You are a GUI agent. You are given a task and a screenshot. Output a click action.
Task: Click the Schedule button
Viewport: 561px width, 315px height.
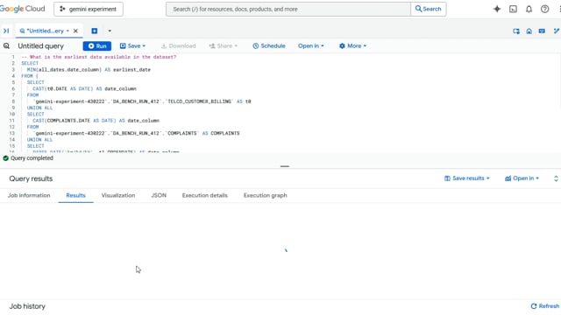coord(269,45)
